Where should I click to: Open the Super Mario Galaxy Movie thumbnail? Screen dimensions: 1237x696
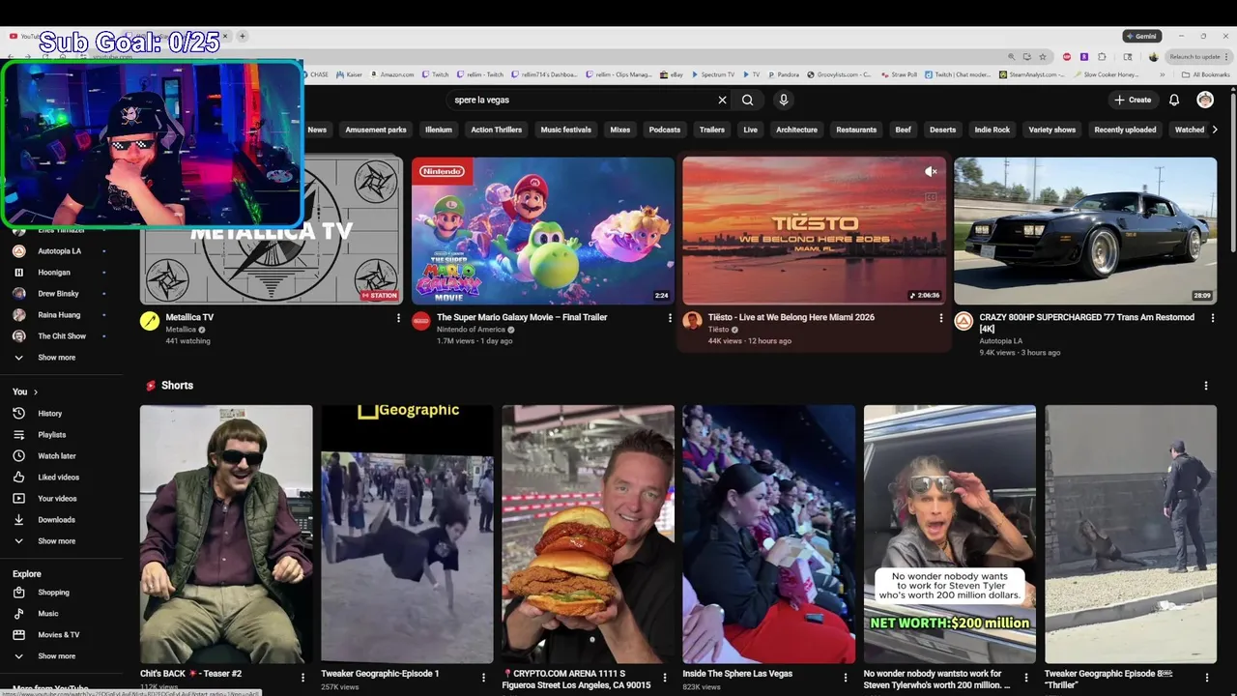[543, 231]
